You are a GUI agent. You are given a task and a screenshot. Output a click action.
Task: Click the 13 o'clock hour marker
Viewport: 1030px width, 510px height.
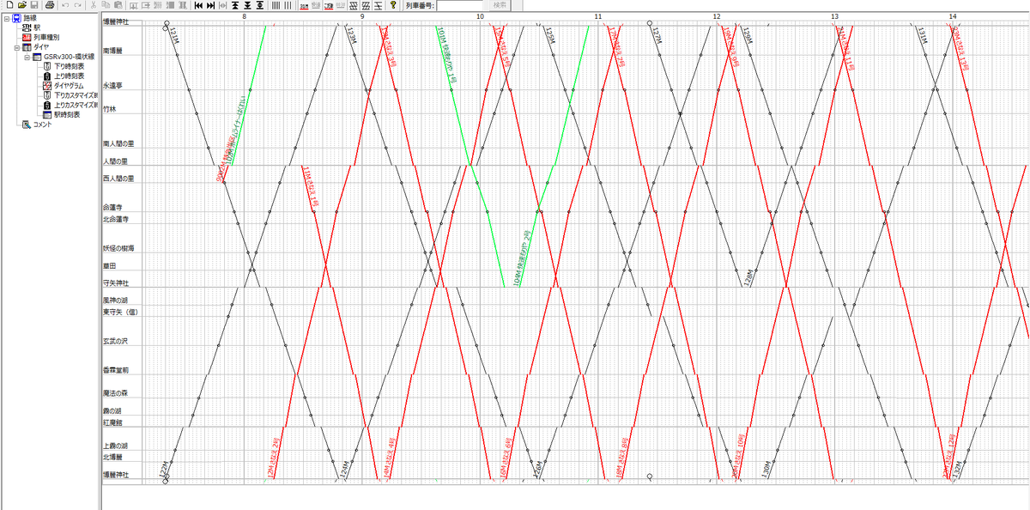click(834, 16)
